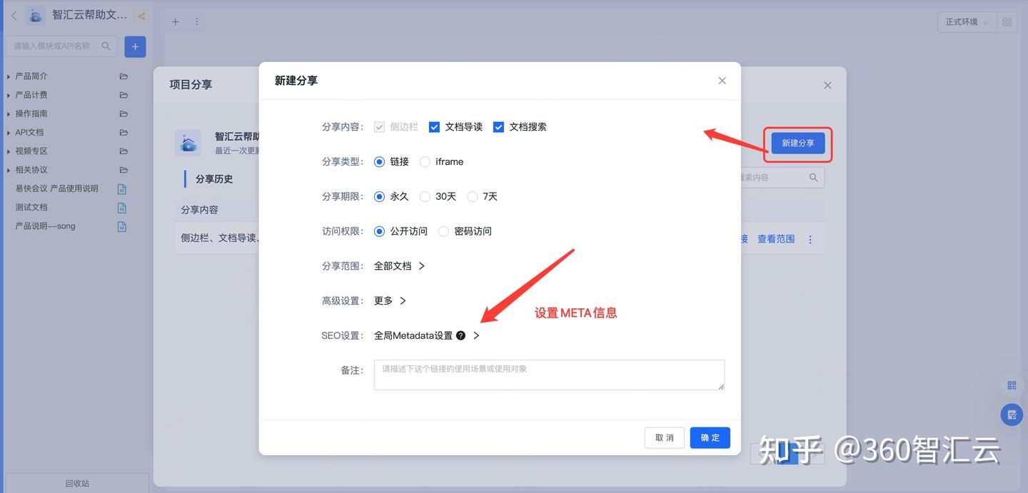Open three-dot menu in share history row
This screenshot has height=493, width=1028.
810,240
